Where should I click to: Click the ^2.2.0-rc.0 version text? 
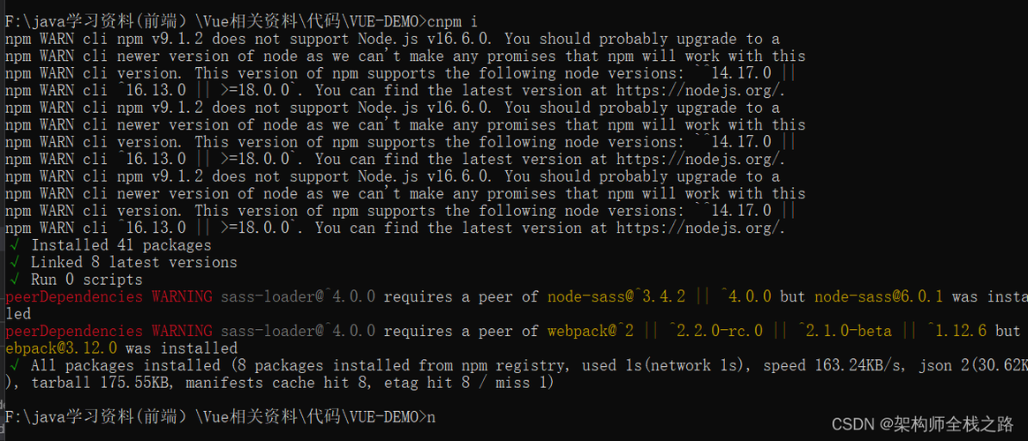click(x=714, y=331)
